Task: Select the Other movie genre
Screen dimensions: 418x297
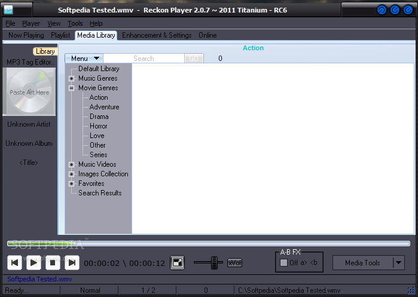Action: (97, 145)
